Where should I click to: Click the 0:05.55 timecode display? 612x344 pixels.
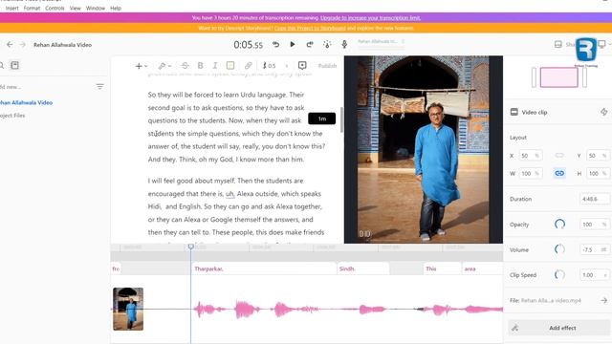pos(249,45)
